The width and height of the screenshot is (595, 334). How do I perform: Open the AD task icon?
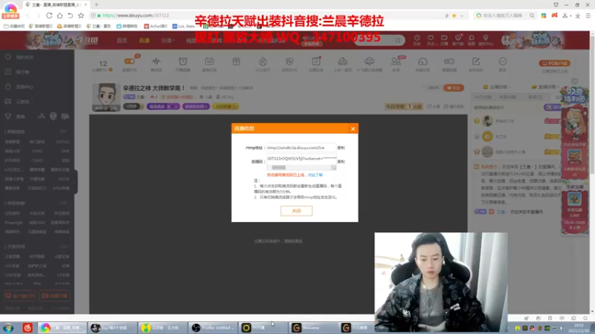[x=209, y=62]
